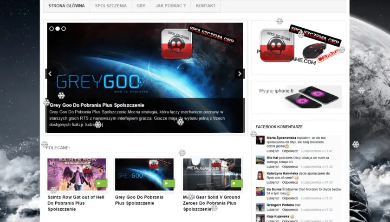Click the FACEBOOK KOMENTARZE heading
The height and width of the screenshot is (222, 390).
pos(279,127)
